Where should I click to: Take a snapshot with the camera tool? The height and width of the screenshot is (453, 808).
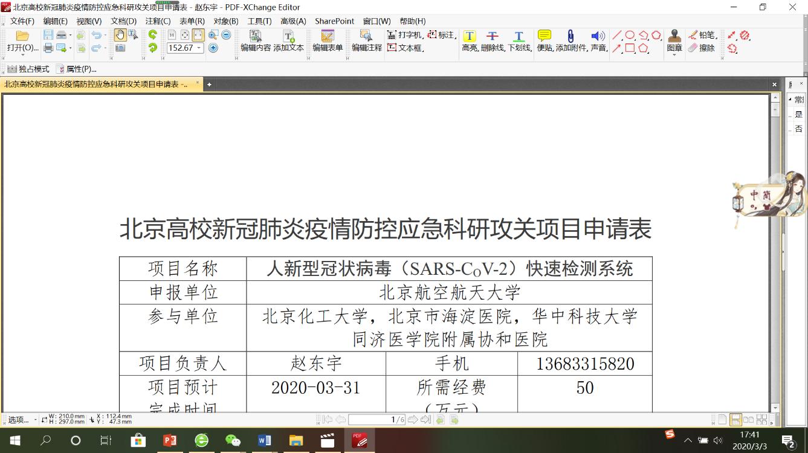click(x=120, y=48)
